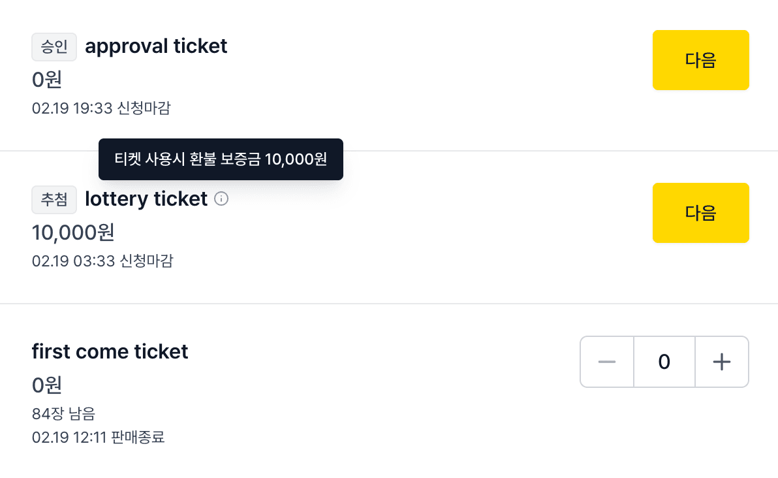Image resolution: width=778 pixels, height=478 pixels.
Task: Click 다음 for the approval ticket
Action: pyautogui.click(x=700, y=60)
